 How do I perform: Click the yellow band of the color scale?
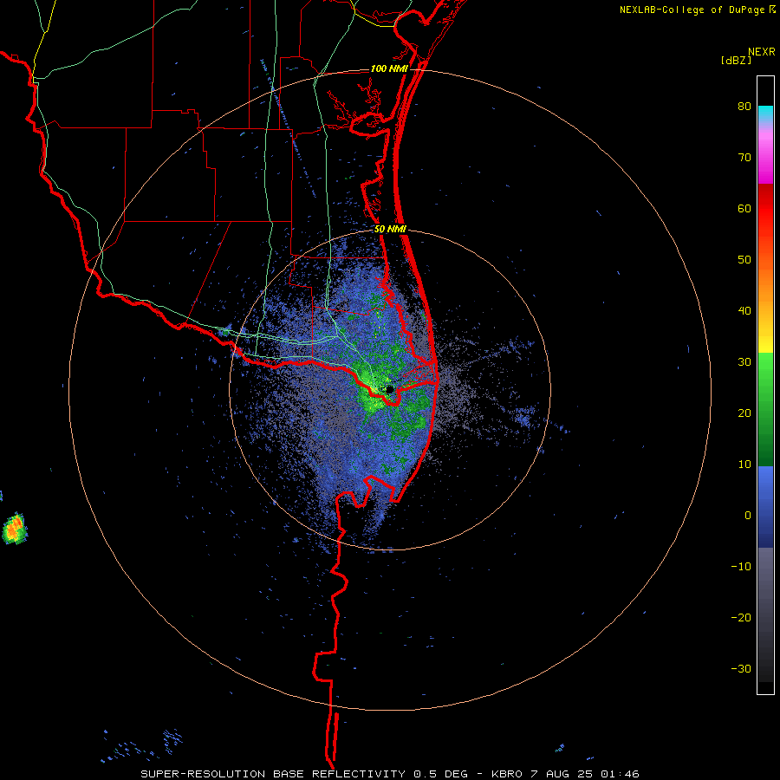click(765, 341)
